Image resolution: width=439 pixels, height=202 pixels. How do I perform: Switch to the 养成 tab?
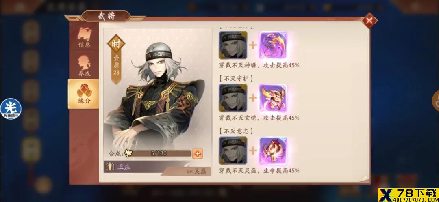(x=84, y=66)
